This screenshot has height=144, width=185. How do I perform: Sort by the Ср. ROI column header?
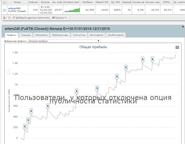tap(115, 2)
